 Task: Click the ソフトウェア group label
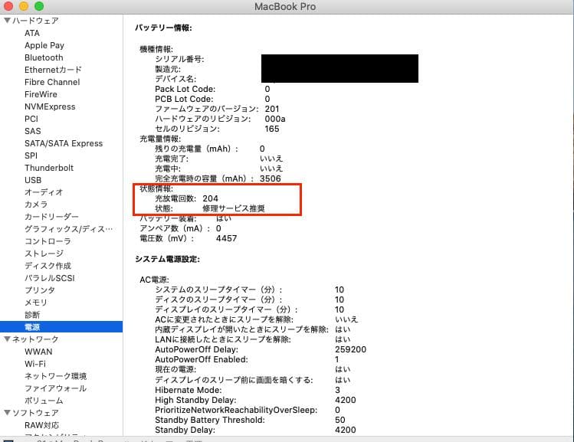tap(35, 413)
